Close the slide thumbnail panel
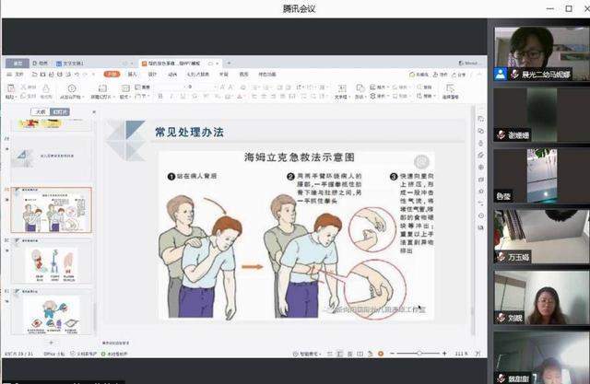Image resolution: width=590 pixels, height=384 pixels. [94, 112]
